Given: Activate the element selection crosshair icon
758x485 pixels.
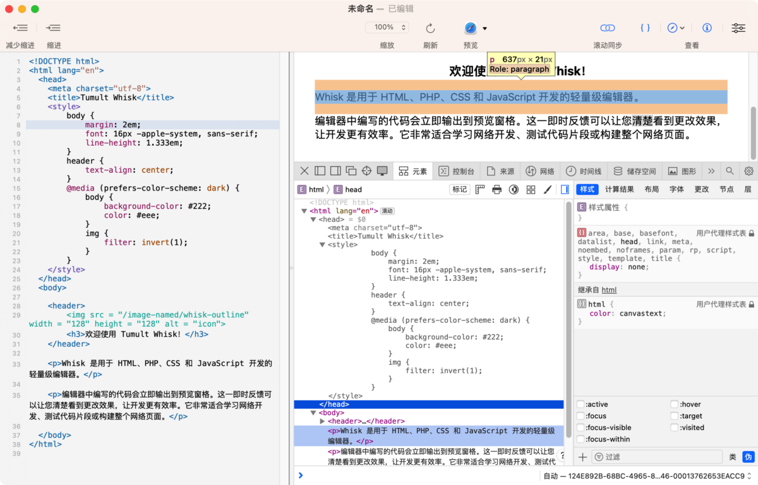Looking at the screenshot, I should [366, 171].
